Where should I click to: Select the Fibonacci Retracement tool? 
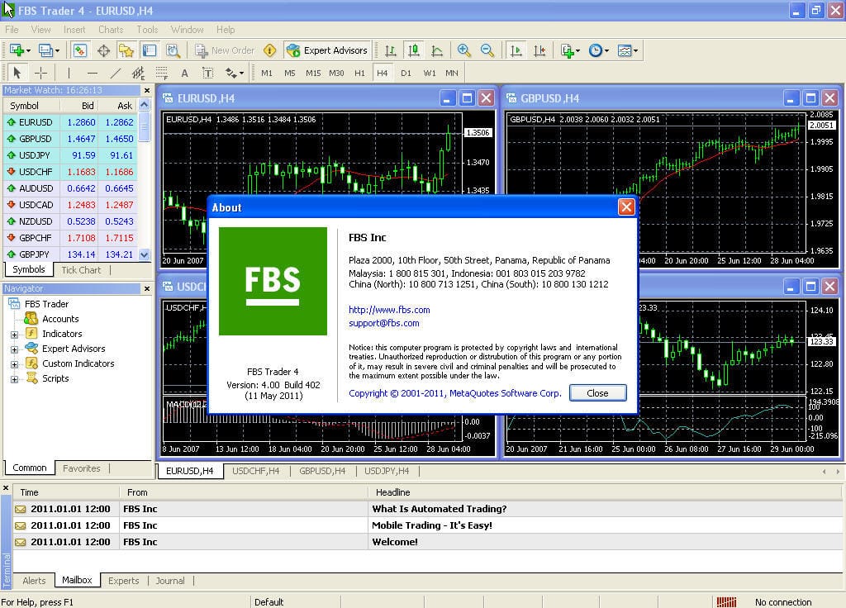pyautogui.click(x=162, y=73)
